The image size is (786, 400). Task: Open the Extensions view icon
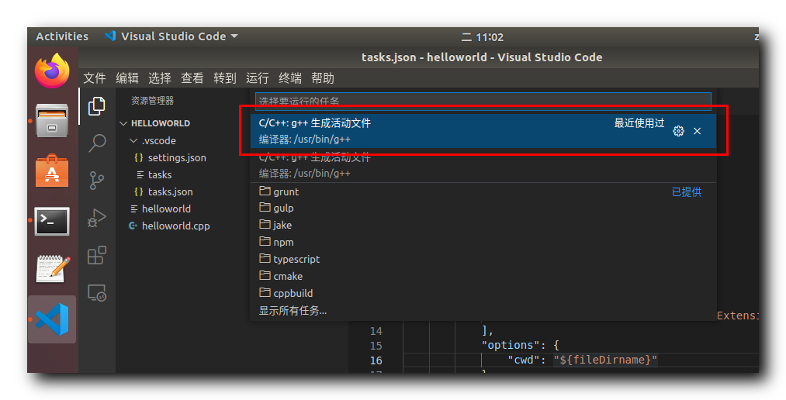click(97, 255)
